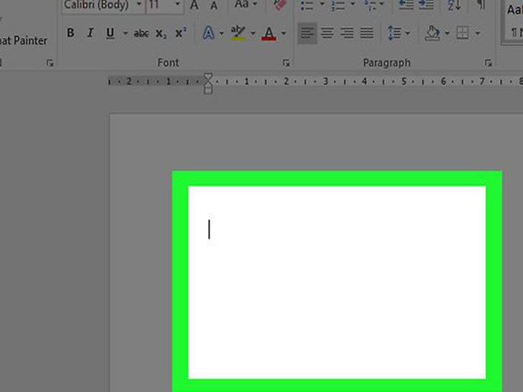Activate the Format Painter
This screenshot has height=392, width=523.
[23, 41]
